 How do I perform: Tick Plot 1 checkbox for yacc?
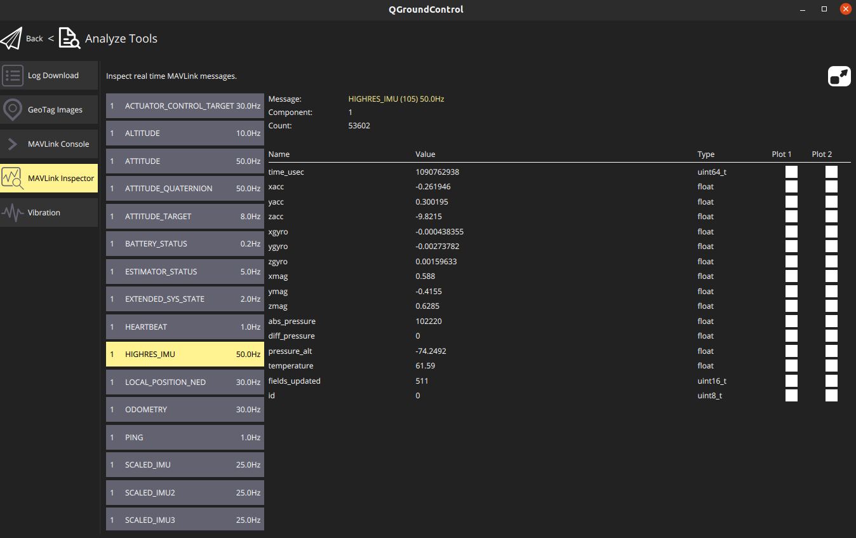[791, 201]
